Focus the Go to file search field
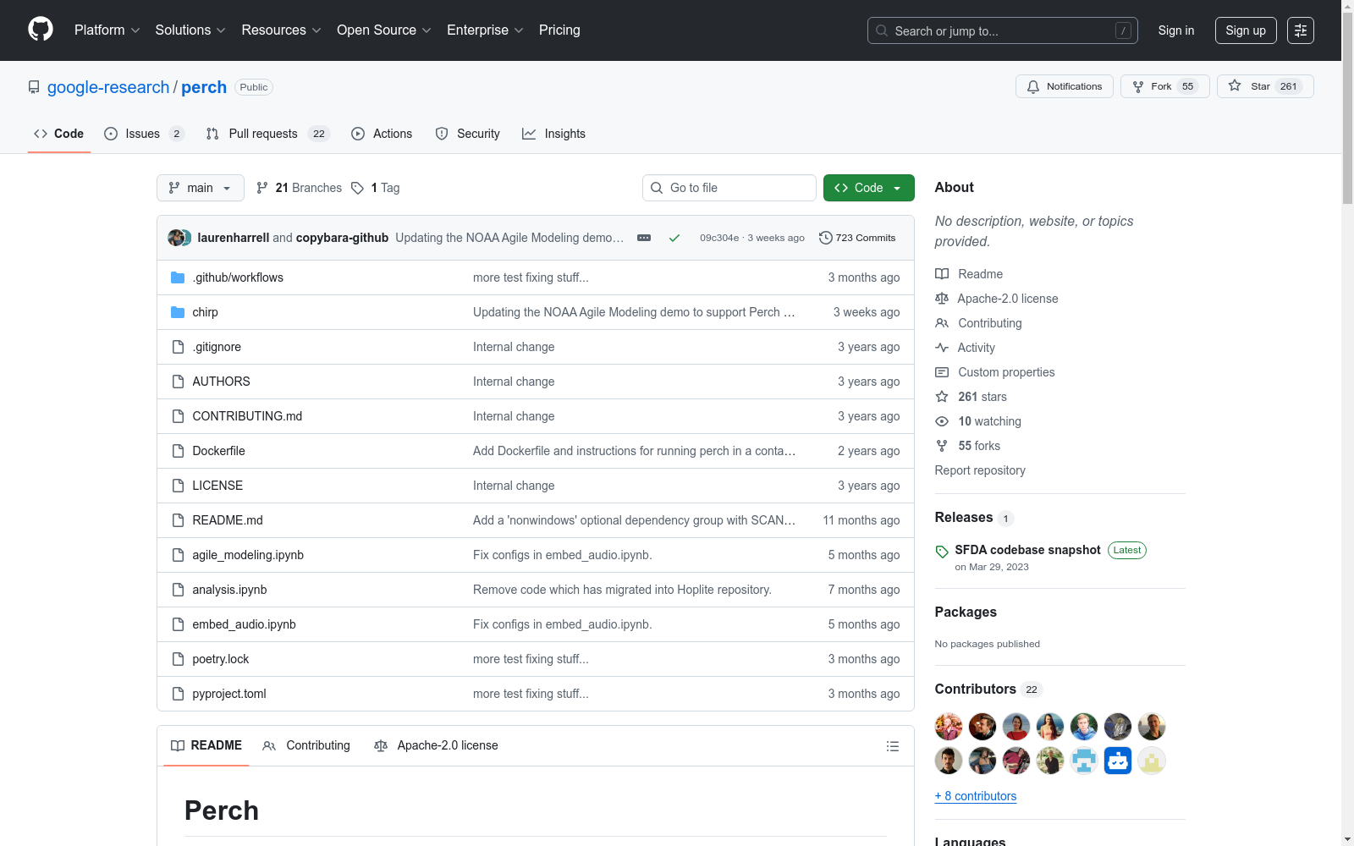Viewport: 1354px width, 846px height. (729, 188)
